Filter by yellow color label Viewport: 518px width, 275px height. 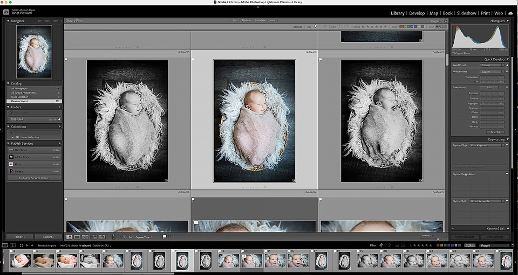405,26
